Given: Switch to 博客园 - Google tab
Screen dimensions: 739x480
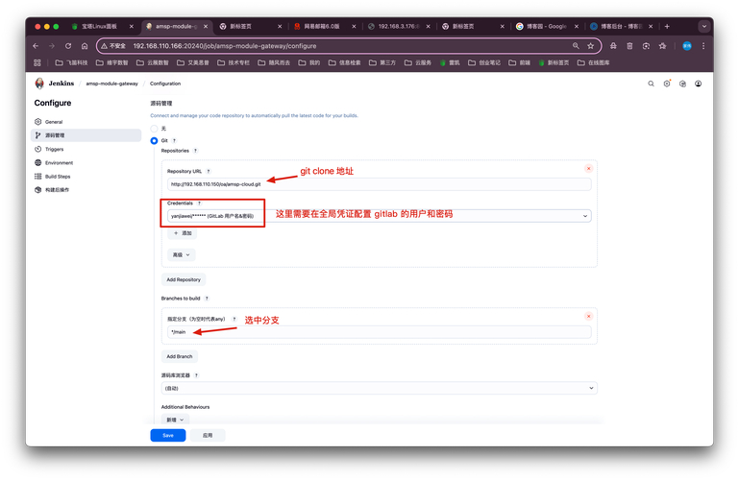Looking at the screenshot, I should point(546,26).
